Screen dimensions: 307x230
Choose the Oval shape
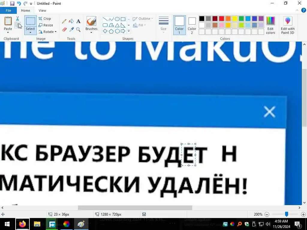(117, 19)
